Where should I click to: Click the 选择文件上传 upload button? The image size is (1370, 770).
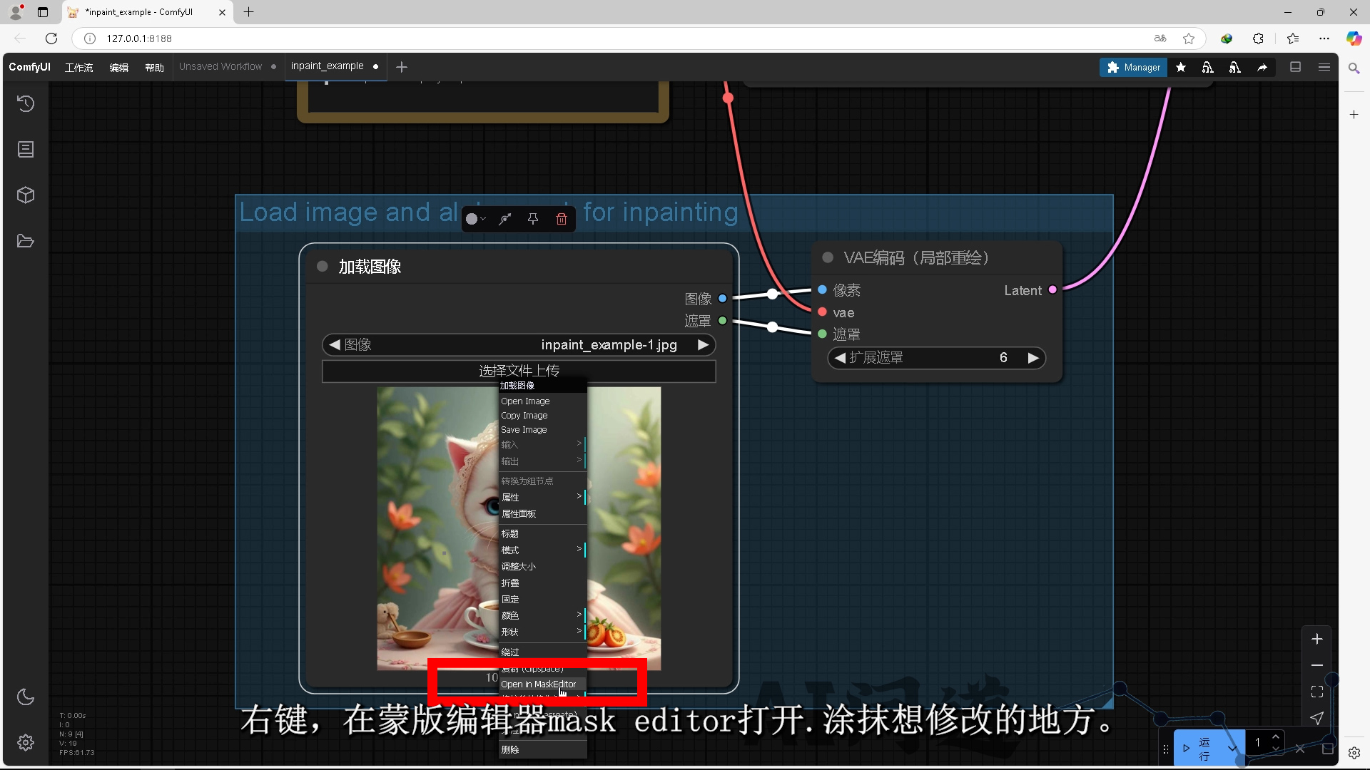point(519,371)
